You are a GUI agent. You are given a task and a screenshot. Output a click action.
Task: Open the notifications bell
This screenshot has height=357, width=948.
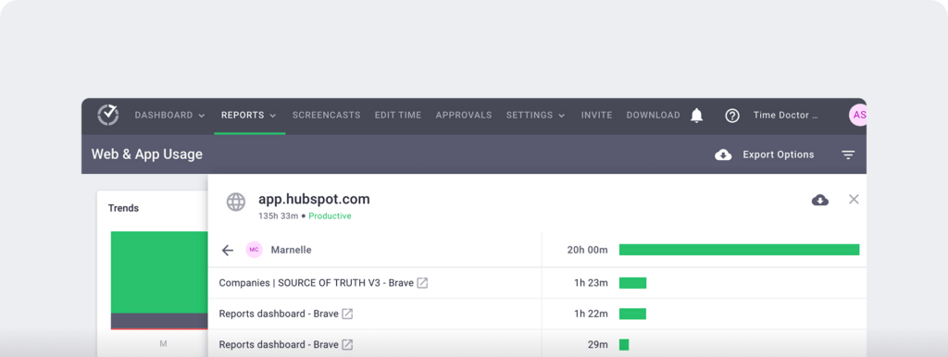pyautogui.click(x=696, y=116)
